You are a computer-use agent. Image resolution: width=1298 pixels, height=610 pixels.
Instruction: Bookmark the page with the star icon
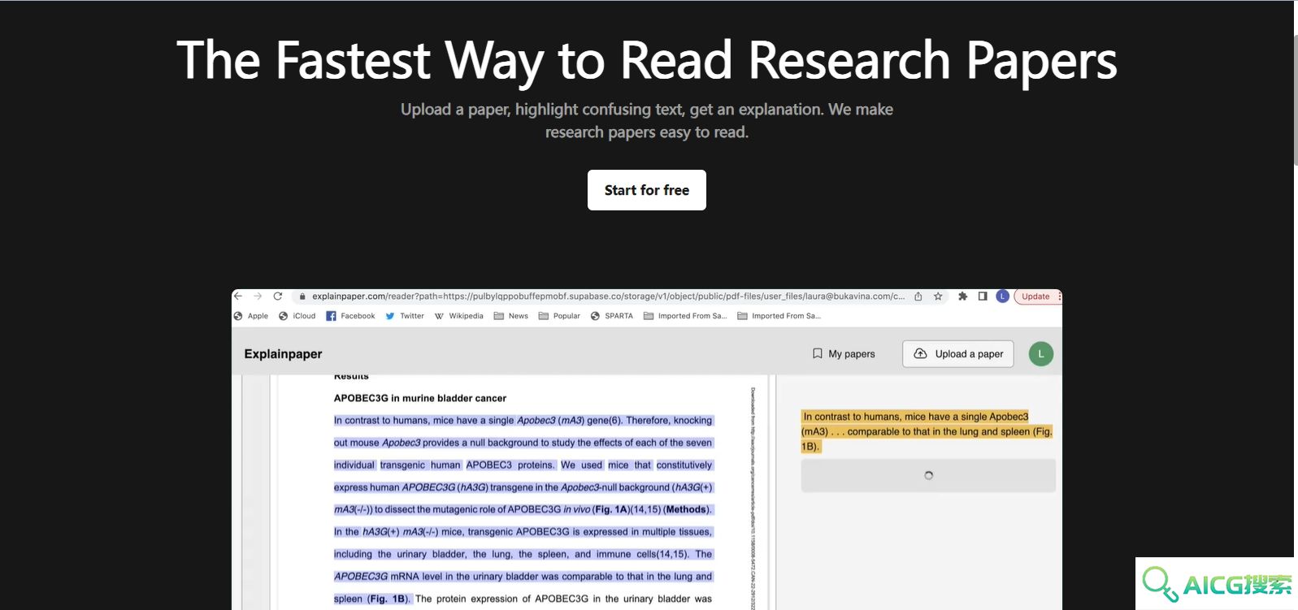point(938,296)
